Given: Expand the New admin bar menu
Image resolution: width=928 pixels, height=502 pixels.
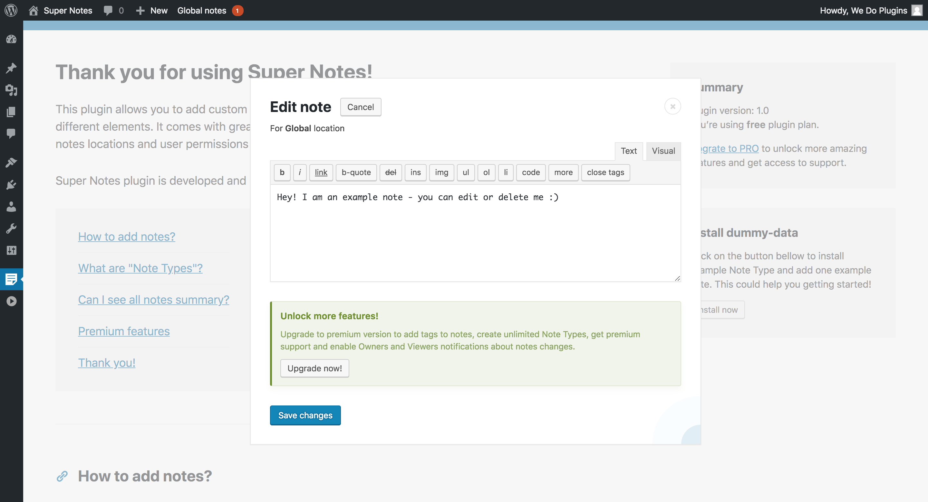Looking at the screenshot, I should pos(152,10).
